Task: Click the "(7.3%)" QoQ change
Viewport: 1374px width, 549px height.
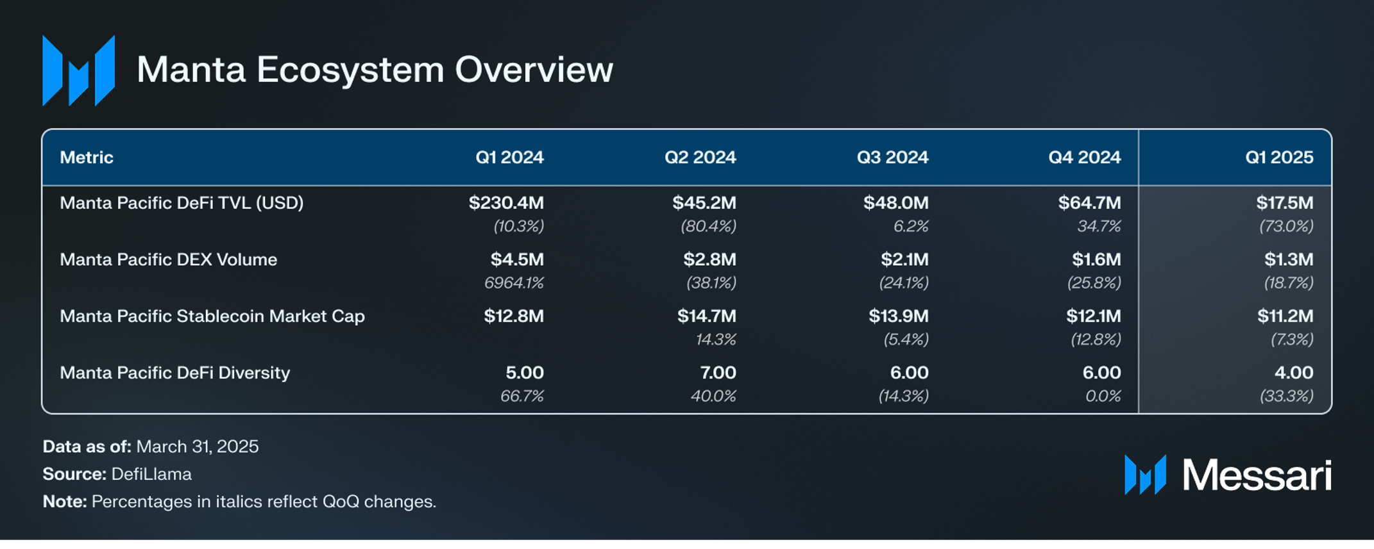Action: click(x=1292, y=340)
